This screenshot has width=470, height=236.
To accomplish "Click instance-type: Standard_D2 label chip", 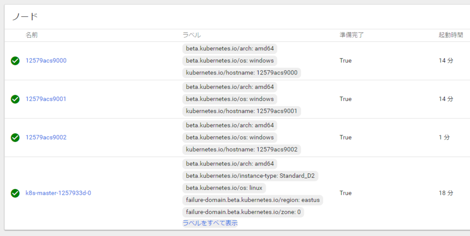I will point(250,176).
